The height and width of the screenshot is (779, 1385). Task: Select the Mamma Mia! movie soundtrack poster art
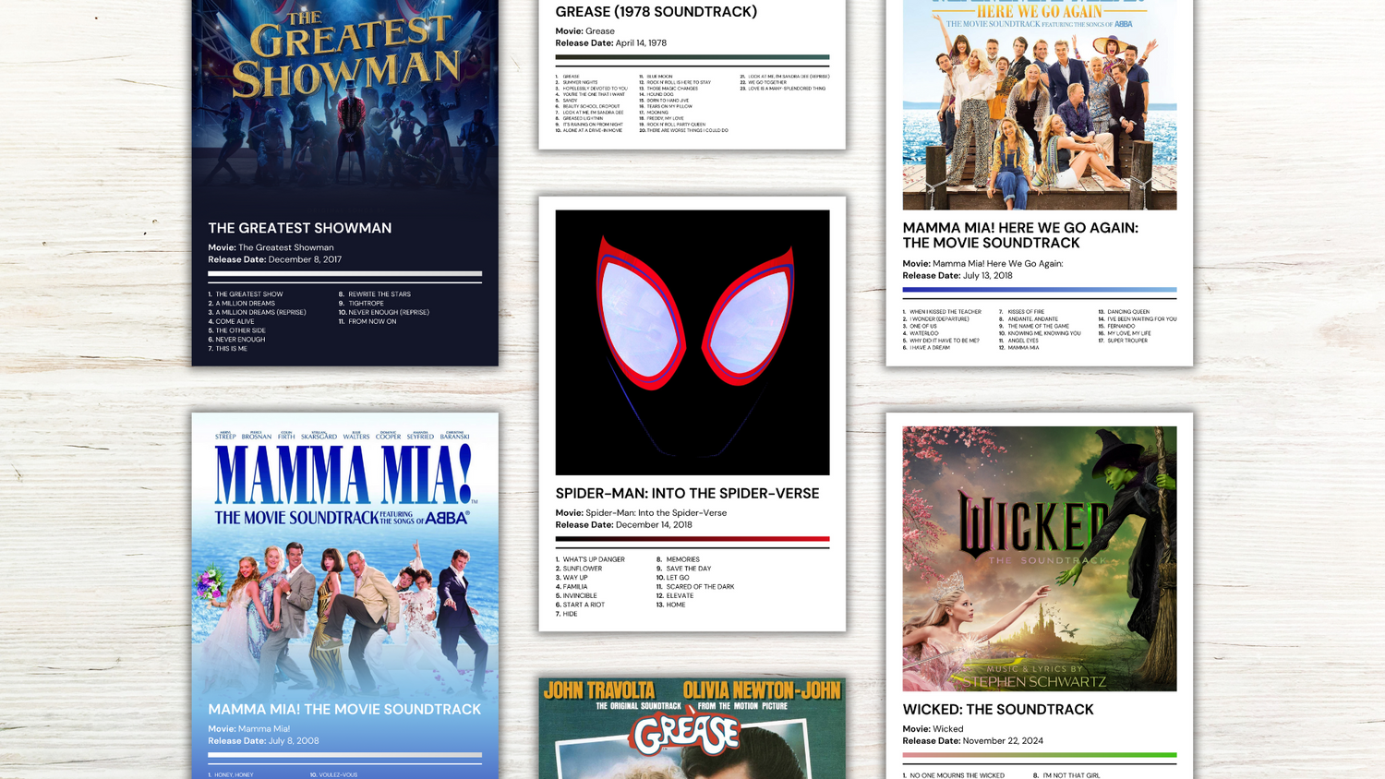click(x=344, y=554)
